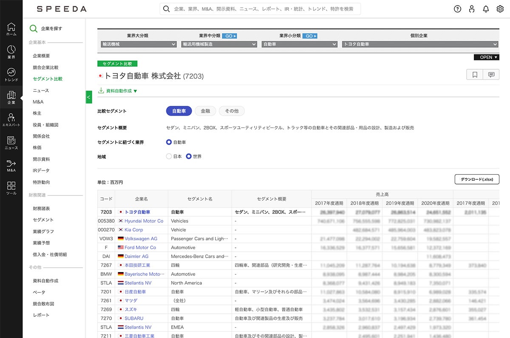The image size is (510, 338).
Task: Click the main search input field
Action: (260, 9)
